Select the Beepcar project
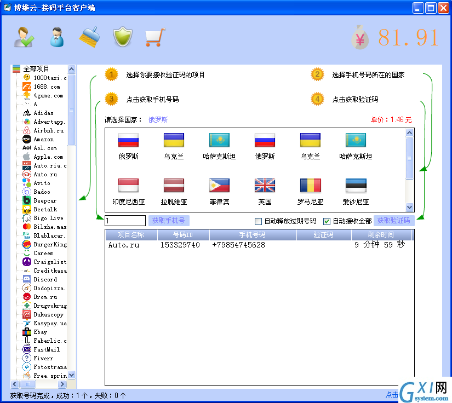452x403 pixels. (45, 201)
